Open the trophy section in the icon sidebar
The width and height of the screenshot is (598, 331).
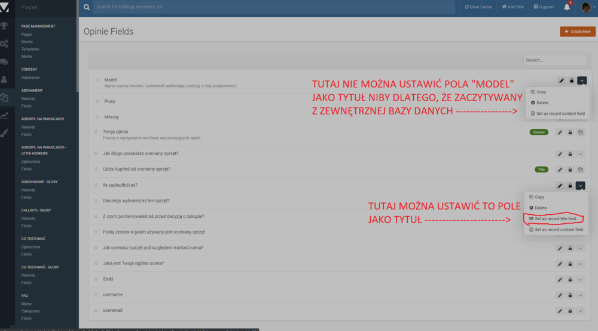point(4,26)
